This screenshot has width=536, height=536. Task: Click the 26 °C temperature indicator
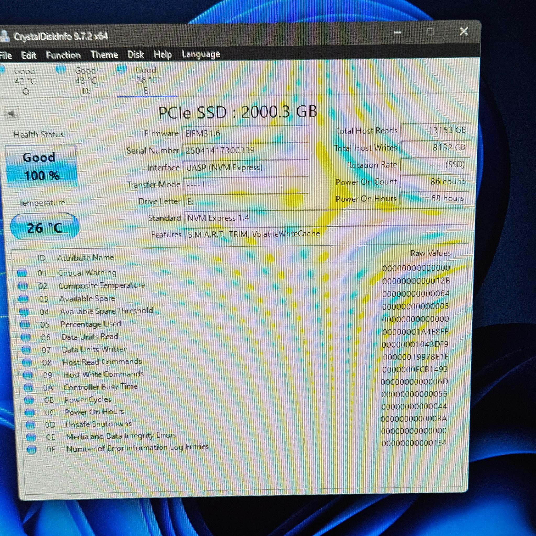45,227
